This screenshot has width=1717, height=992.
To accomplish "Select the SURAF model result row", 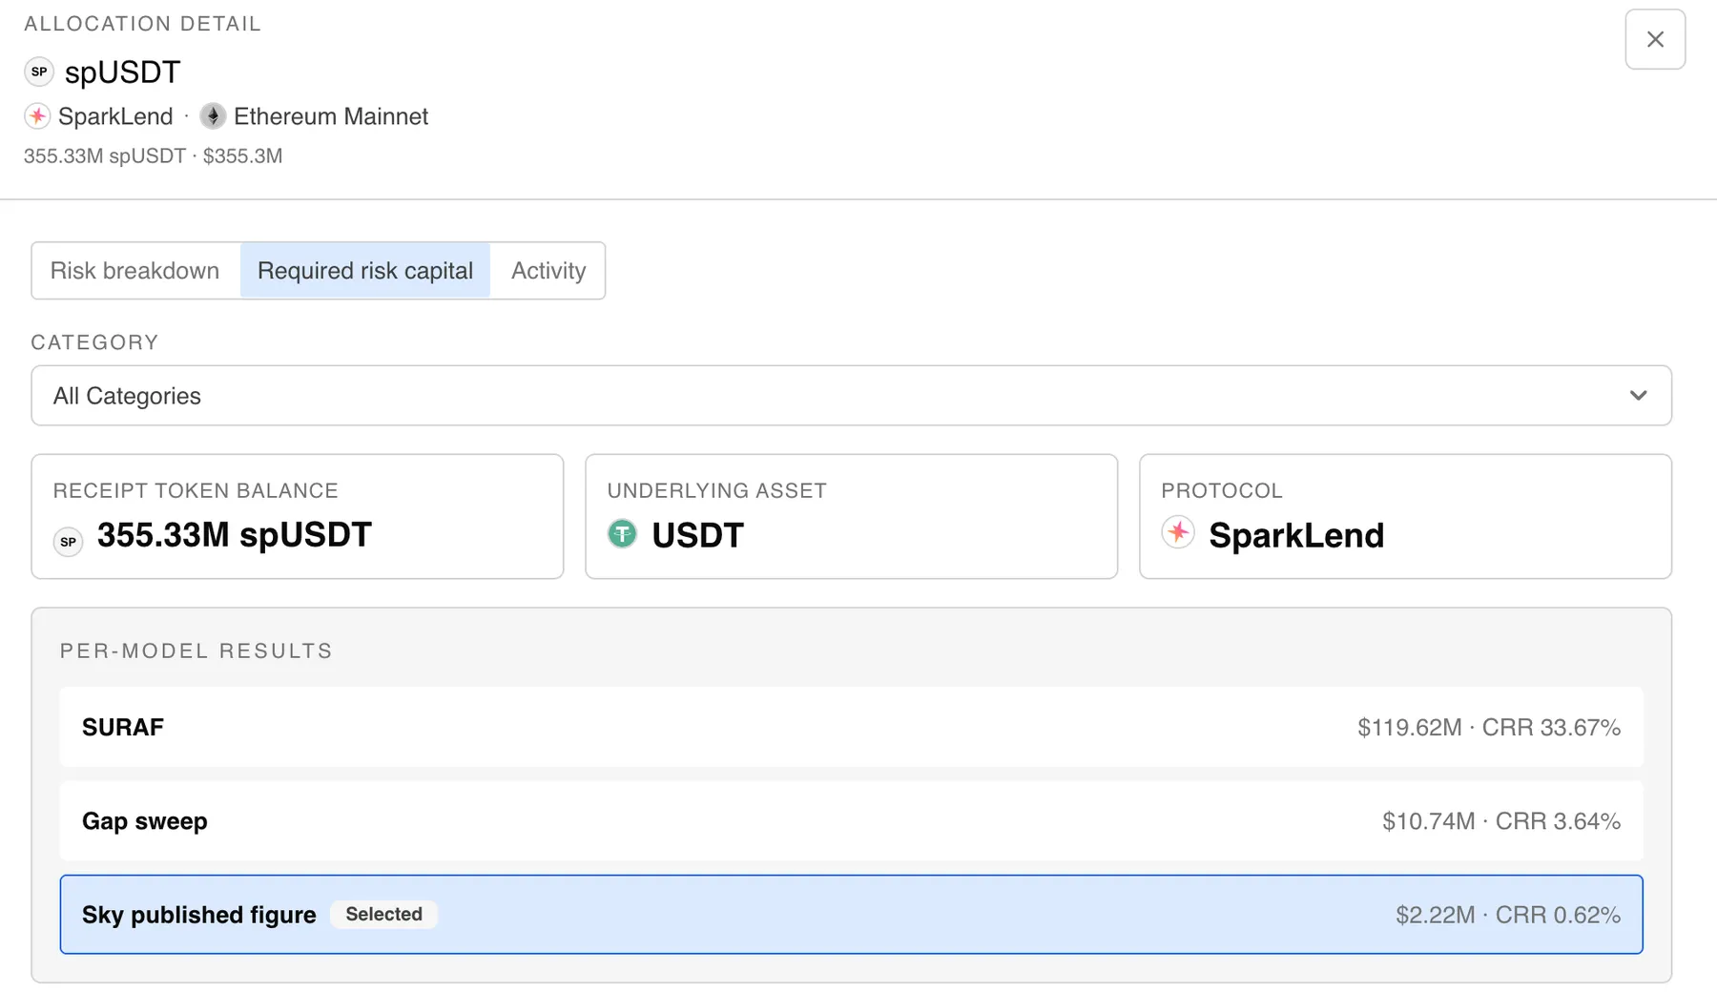I will (851, 727).
